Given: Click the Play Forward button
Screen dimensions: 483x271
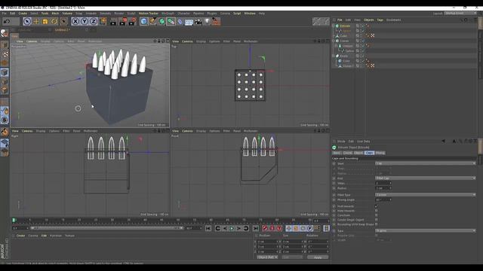Looking at the screenshot, I should [x=232, y=228].
